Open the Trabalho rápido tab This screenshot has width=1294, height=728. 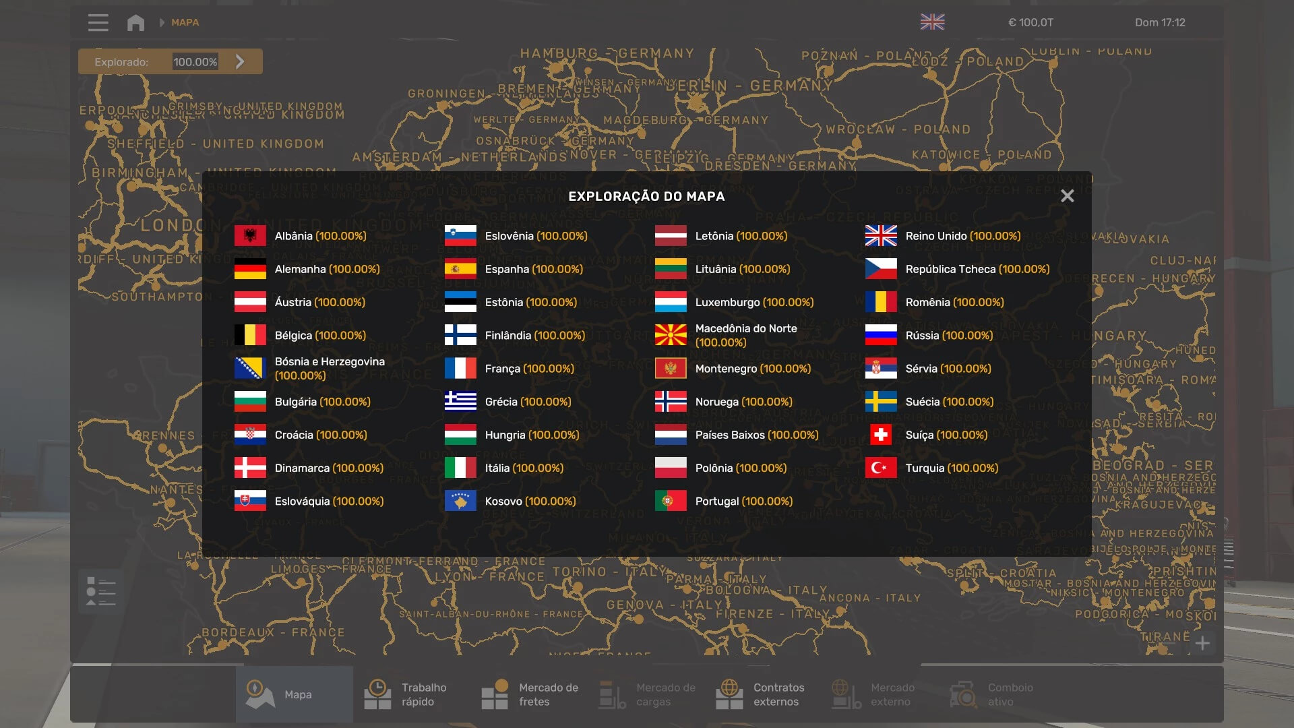click(x=411, y=694)
